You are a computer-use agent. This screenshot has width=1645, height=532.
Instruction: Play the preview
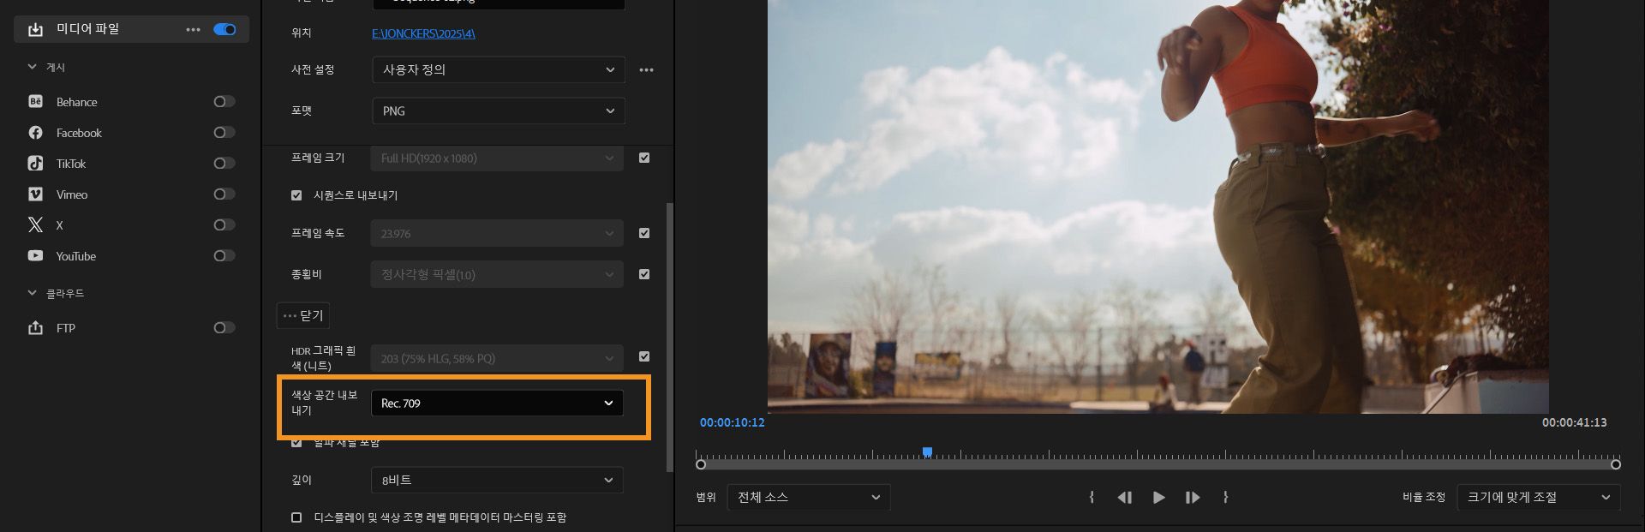[x=1158, y=497]
